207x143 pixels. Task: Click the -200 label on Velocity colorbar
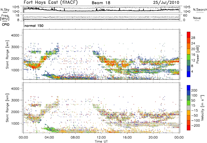pyautogui.click(x=195, y=125)
